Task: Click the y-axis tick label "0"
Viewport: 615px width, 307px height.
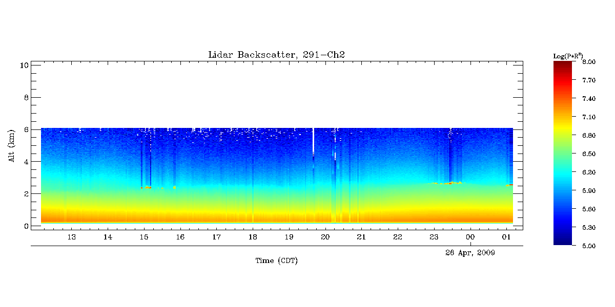Action: (x=26, y=226)
